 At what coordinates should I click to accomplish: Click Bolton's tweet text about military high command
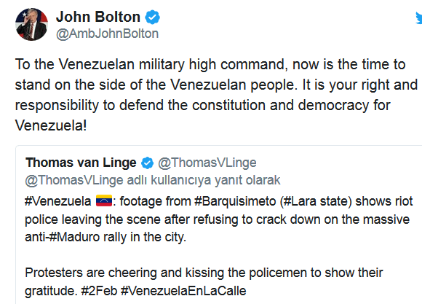pyautogui.click(x=216, y=95)
